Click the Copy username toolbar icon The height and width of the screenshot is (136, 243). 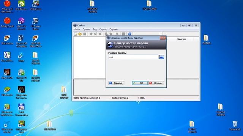(106, 34)
